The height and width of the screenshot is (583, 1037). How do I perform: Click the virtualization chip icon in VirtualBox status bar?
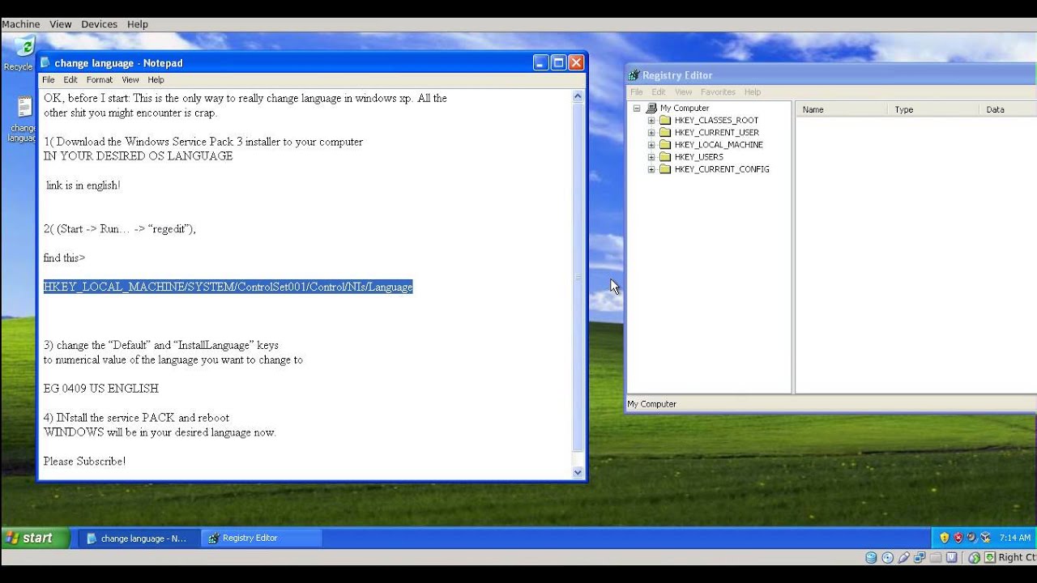[952, 557]
